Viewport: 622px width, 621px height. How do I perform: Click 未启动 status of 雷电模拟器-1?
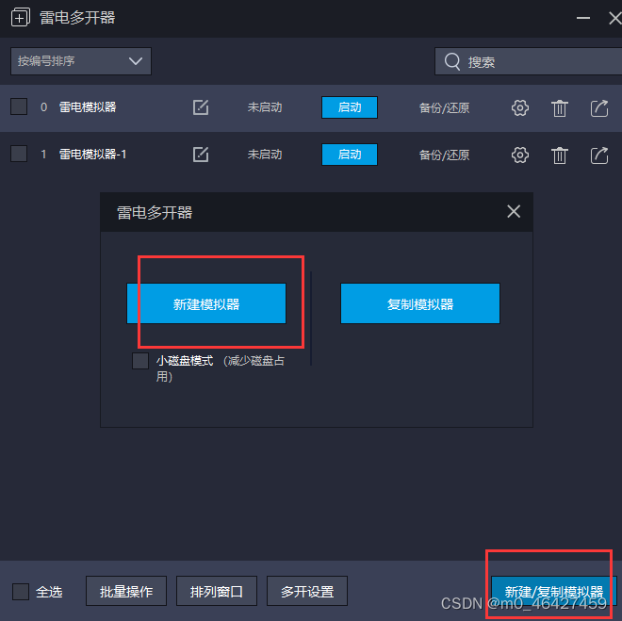(265, 155)
